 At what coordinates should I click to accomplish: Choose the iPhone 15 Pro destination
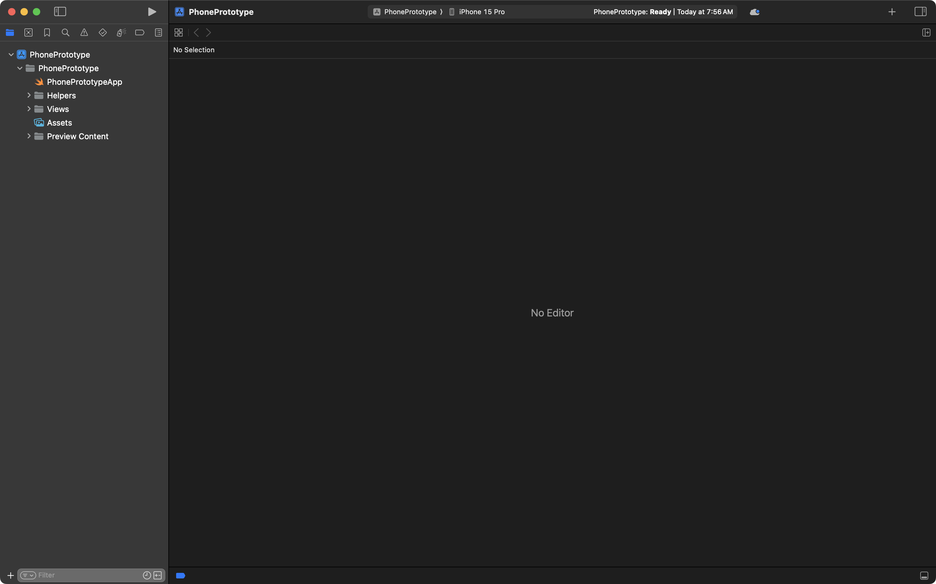click(x=481, y=12)
